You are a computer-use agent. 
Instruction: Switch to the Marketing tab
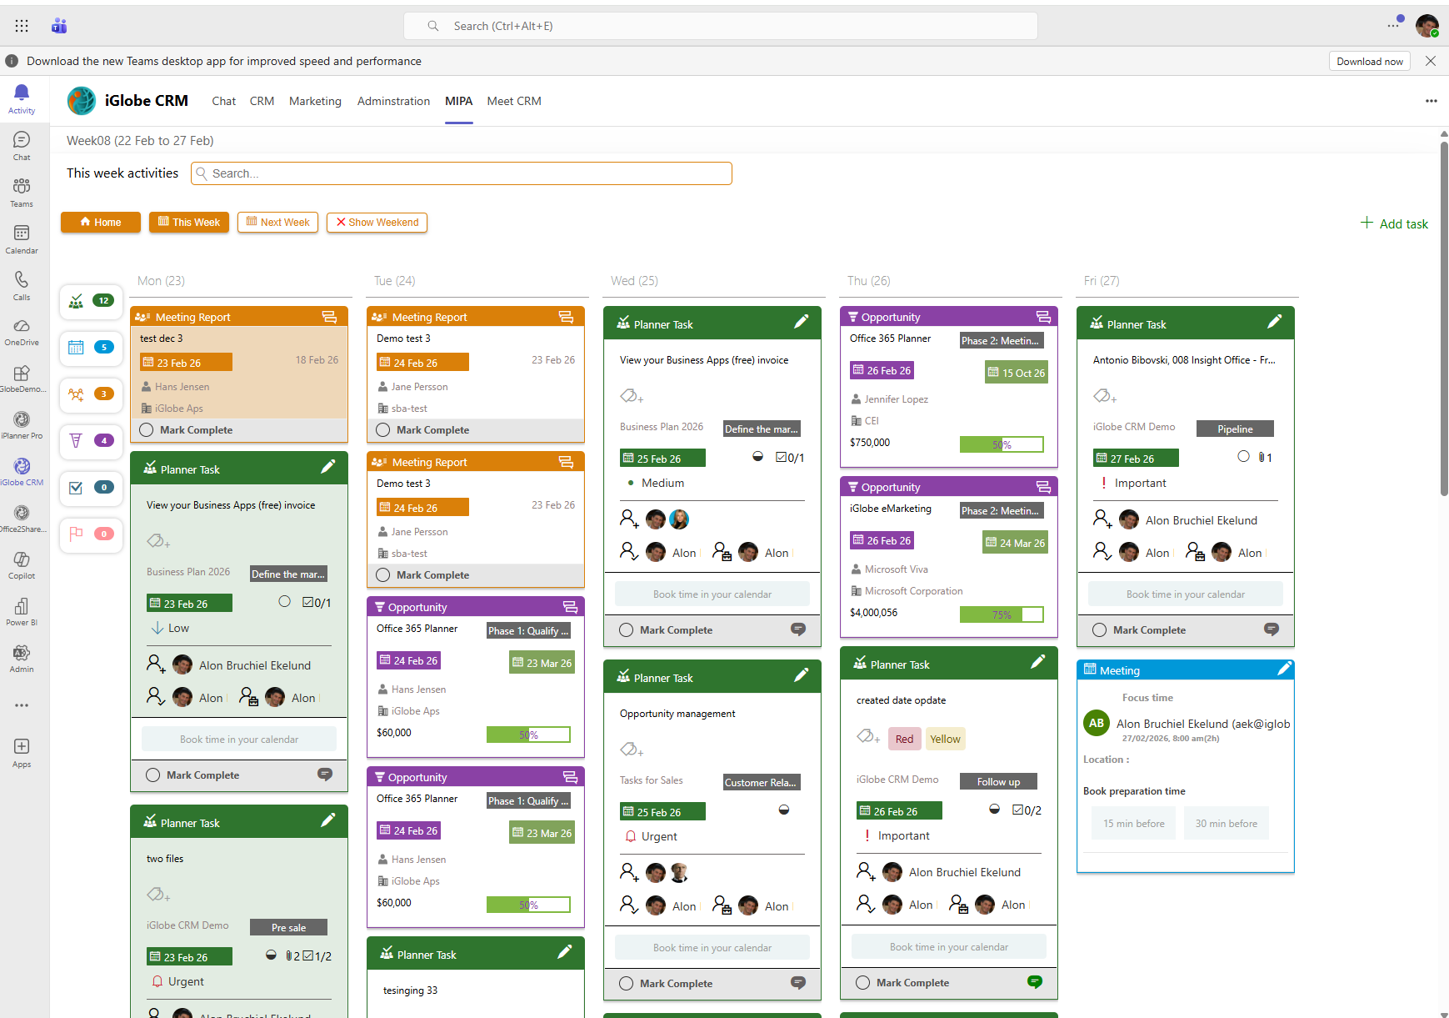(315, 101)
